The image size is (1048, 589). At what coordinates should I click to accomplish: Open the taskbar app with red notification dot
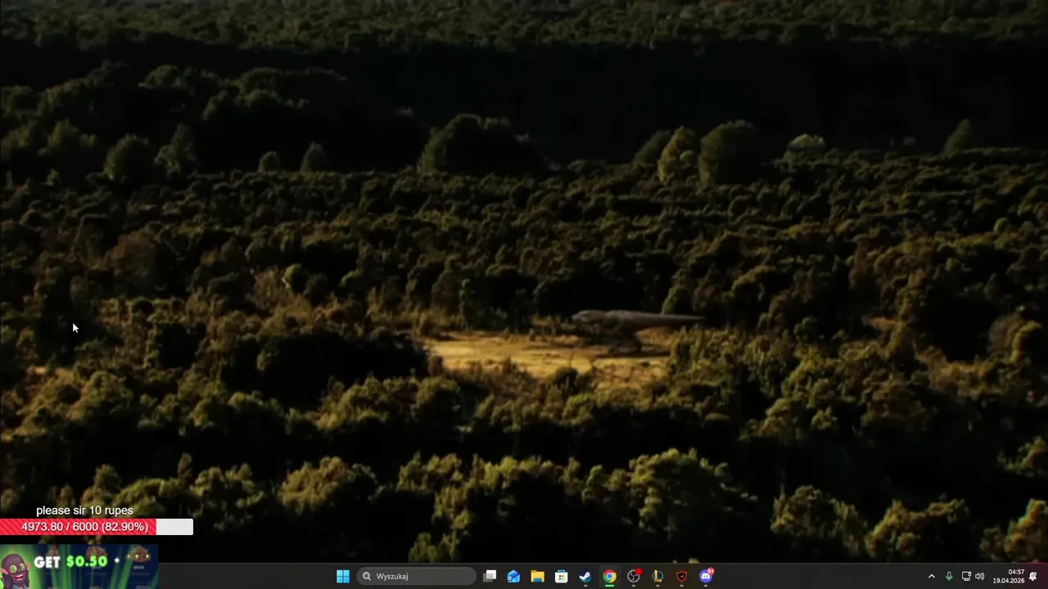click(634, 576)
